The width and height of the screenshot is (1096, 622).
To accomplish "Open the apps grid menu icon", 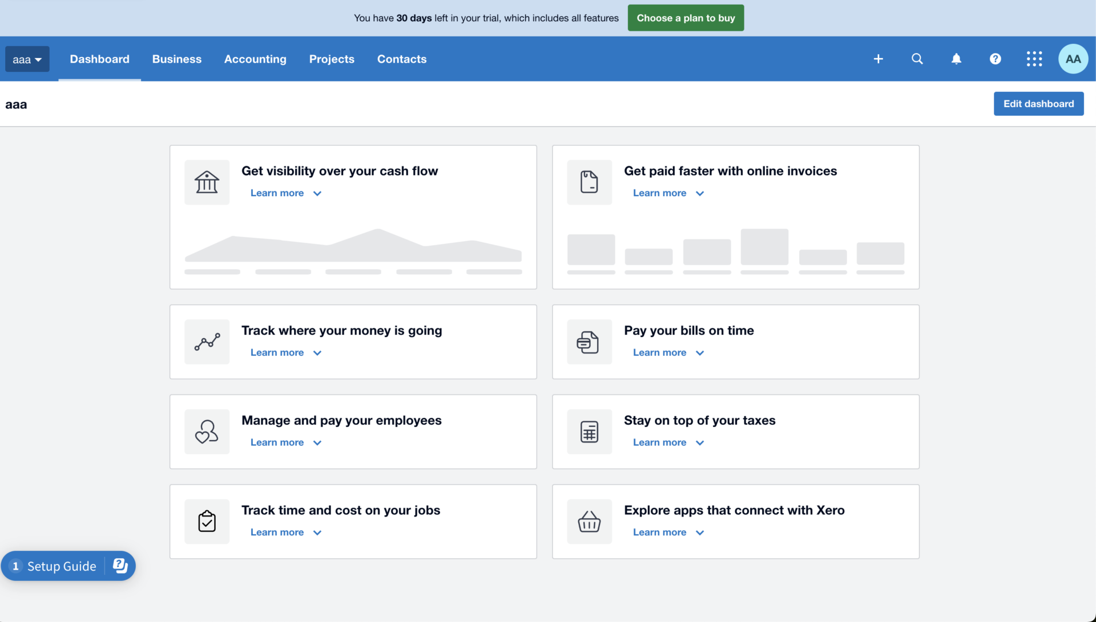I will [1034, 59].
